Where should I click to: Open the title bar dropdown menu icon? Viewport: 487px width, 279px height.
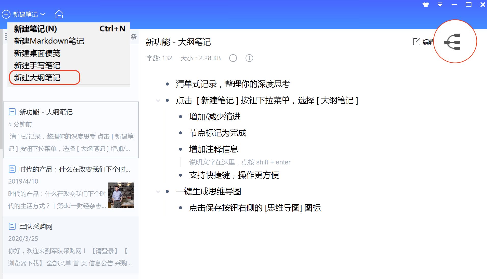pyautogui.click(x=440, y=5)
